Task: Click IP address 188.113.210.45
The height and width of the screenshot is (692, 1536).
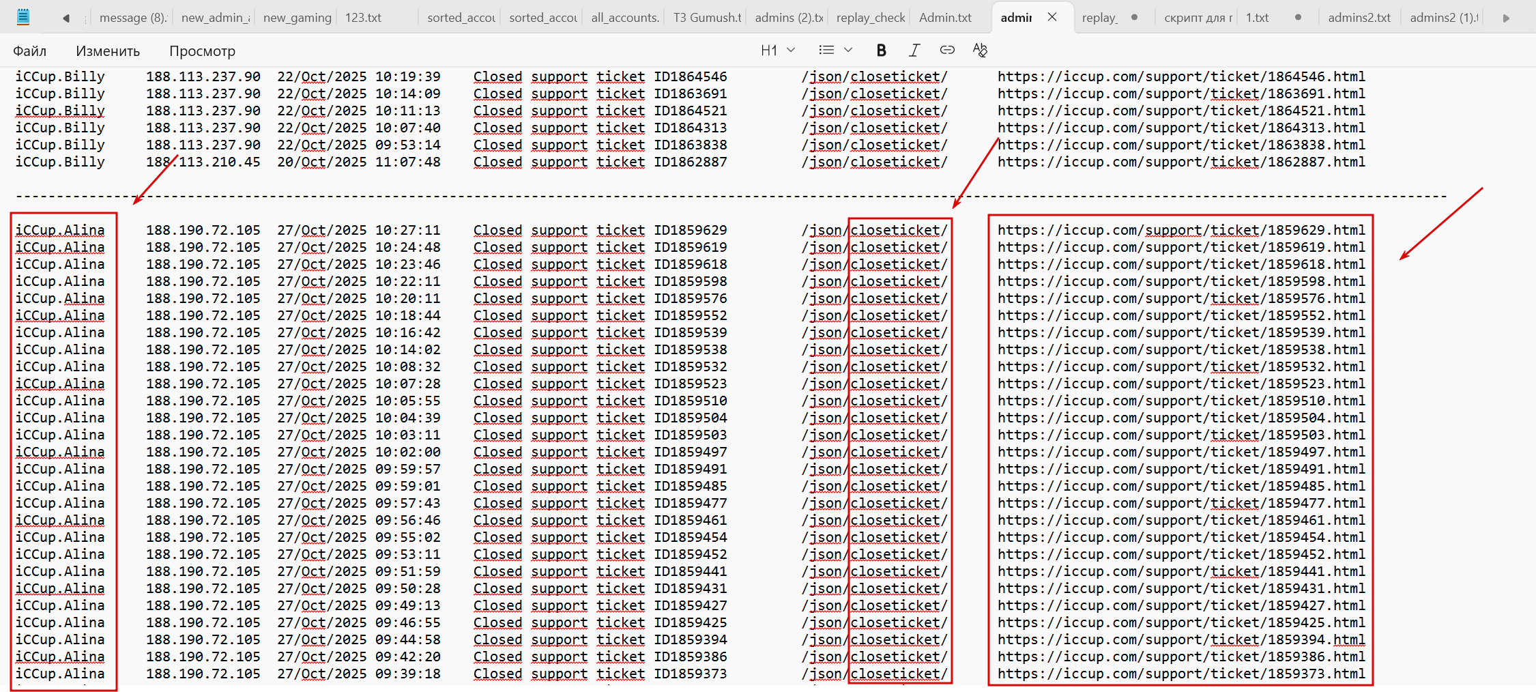Action: click(x=203, y=162)
